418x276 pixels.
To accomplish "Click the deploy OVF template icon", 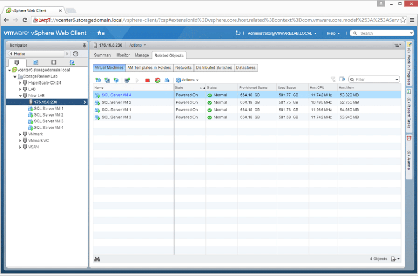I will point(116,80).
